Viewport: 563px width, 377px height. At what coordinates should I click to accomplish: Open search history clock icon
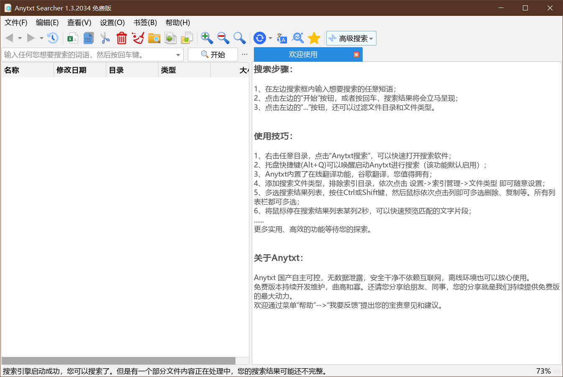52,38
